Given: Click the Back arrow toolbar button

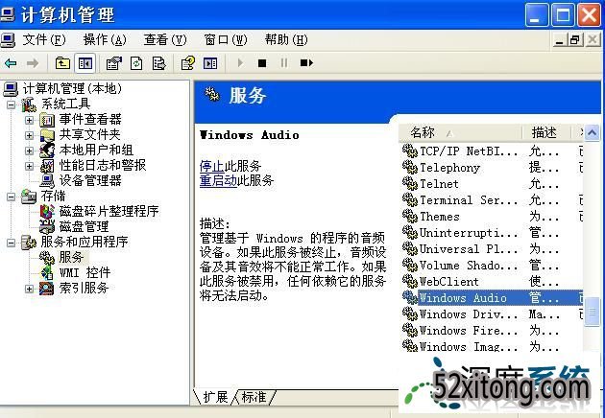Looking at the screenshot, I should [x=11, y=63].
